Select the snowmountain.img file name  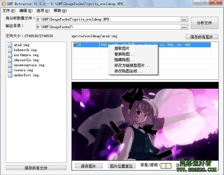[29, 65]
